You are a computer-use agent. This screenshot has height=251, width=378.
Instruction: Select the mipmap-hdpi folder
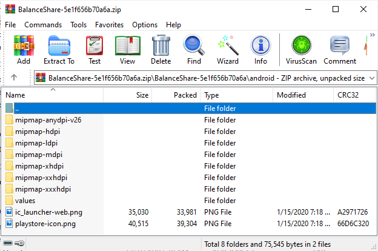click(190, 132)
